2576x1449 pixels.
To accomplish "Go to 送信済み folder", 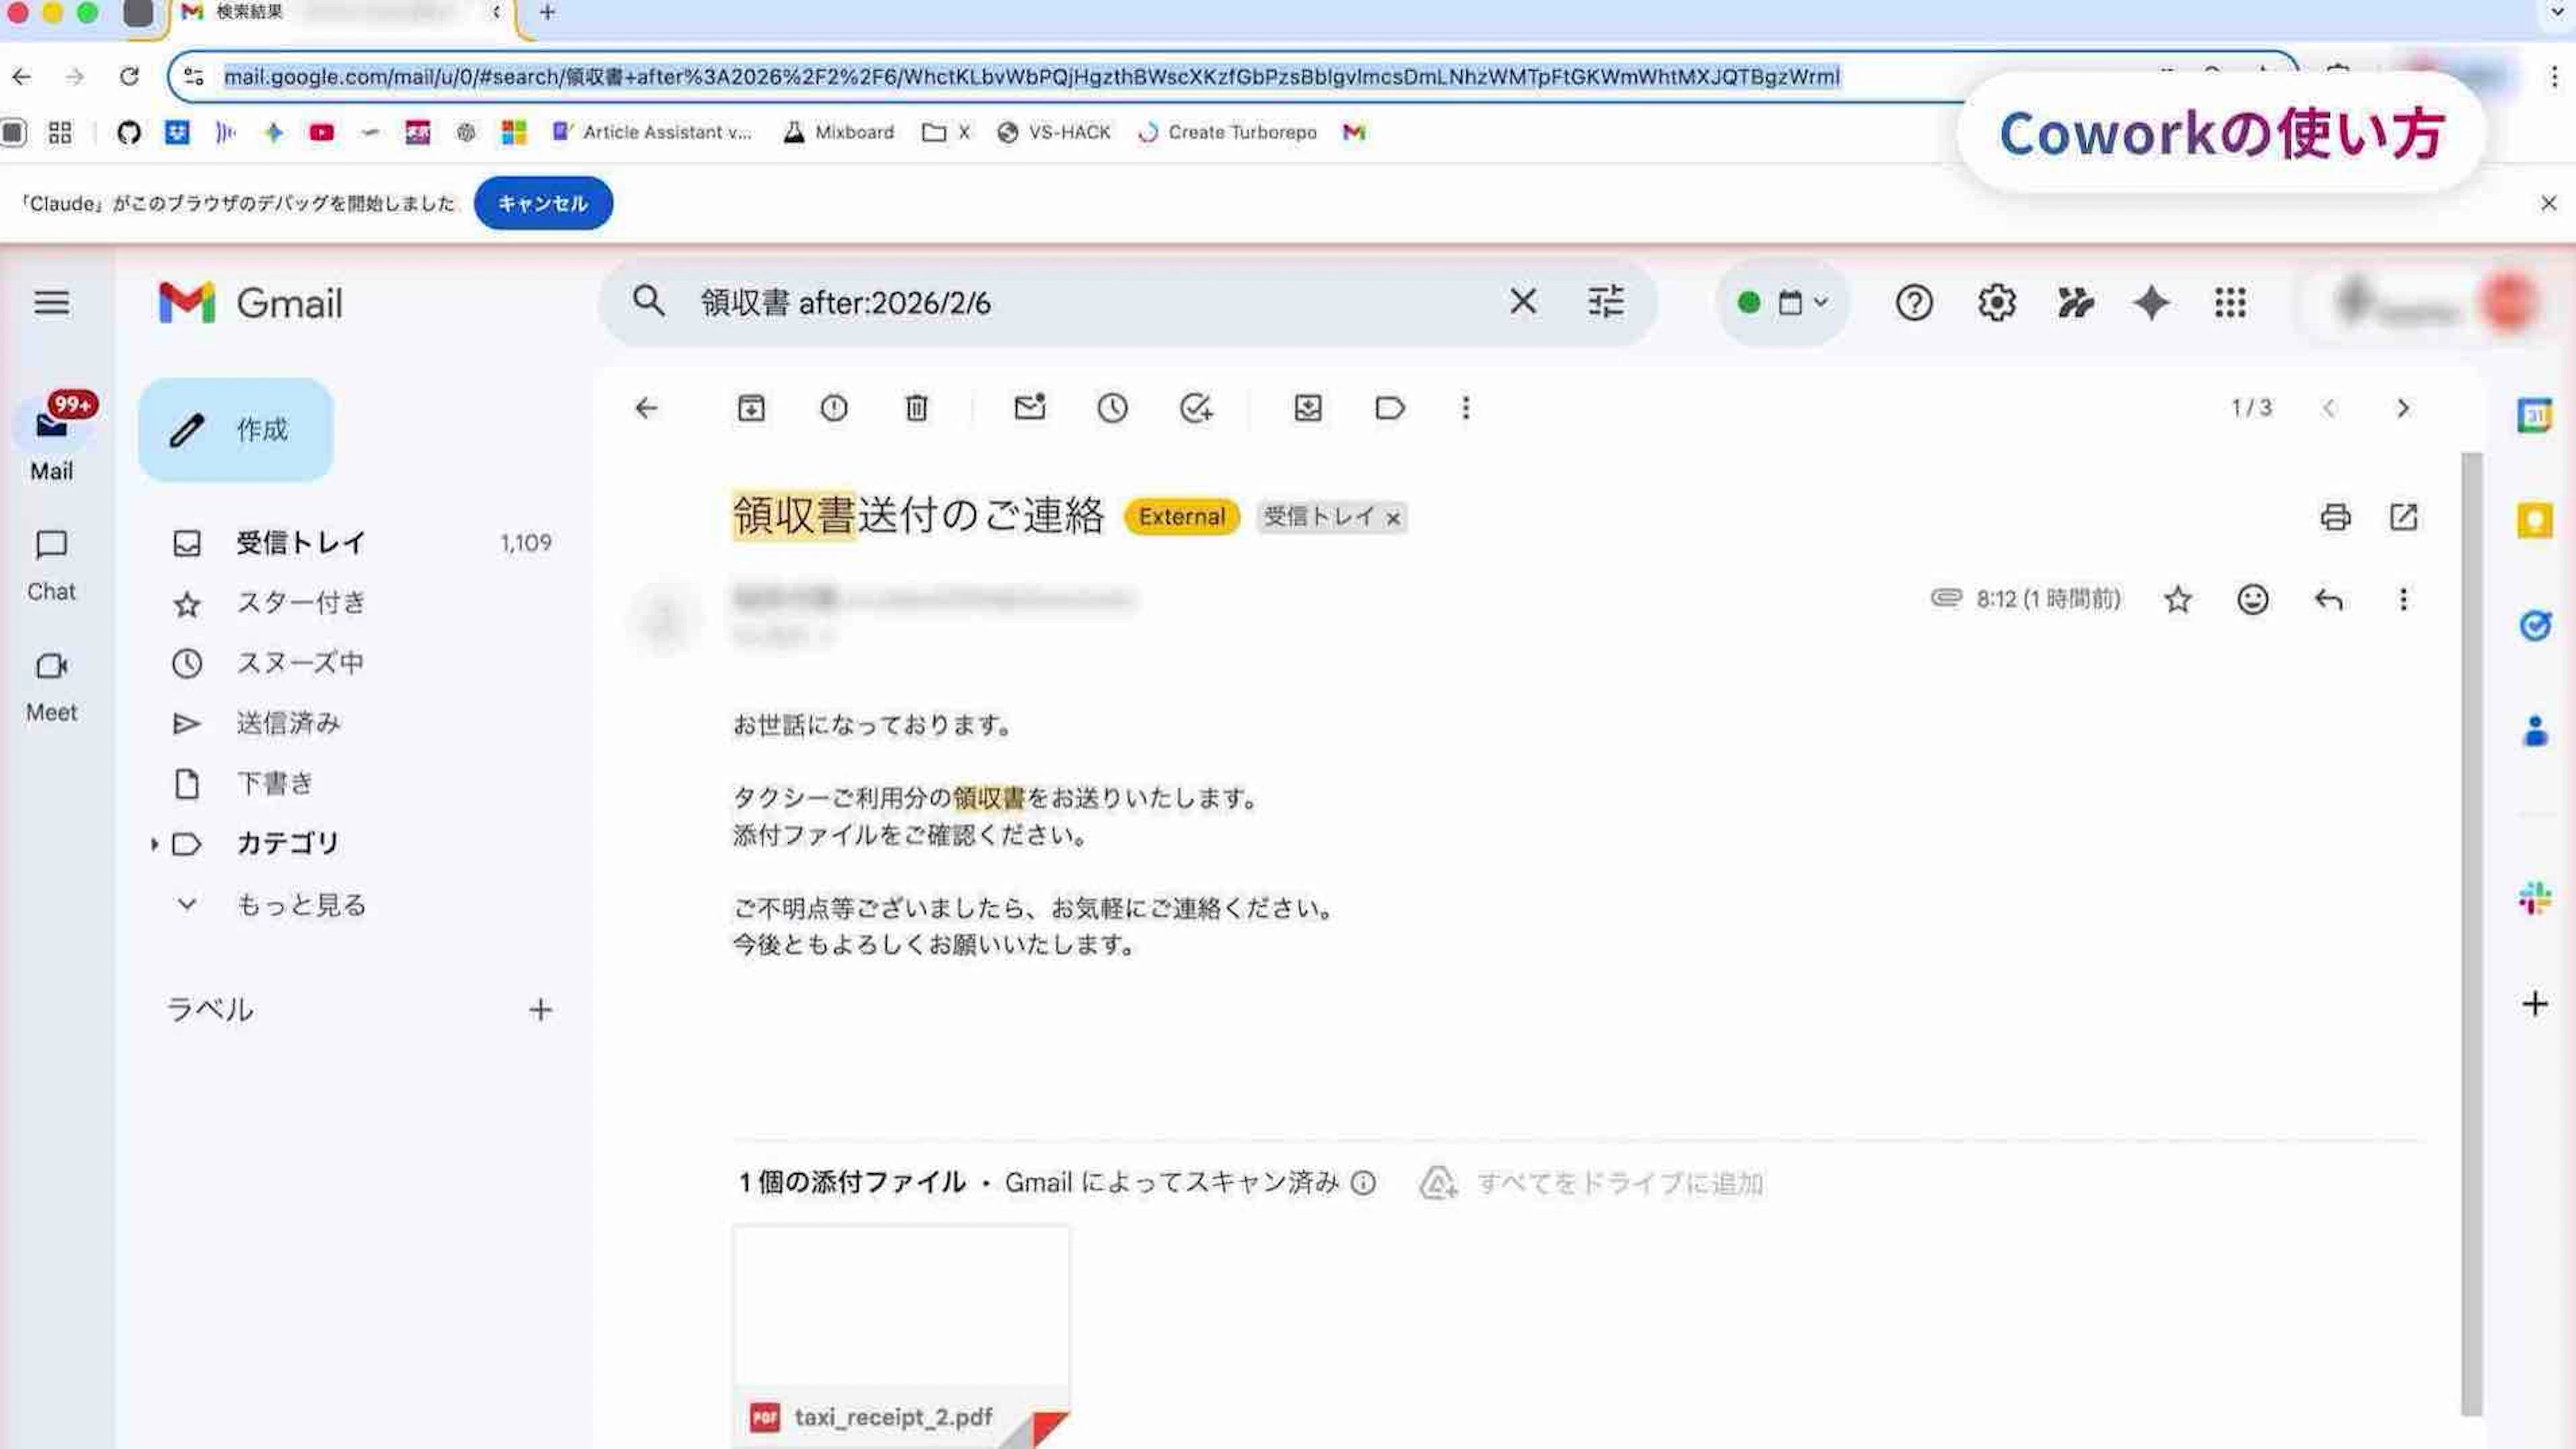I will 288,723.
